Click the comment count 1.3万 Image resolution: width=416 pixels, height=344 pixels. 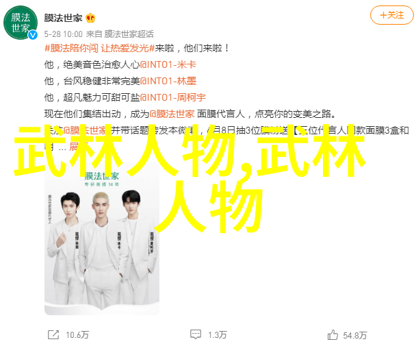click(x=218, y=335)
